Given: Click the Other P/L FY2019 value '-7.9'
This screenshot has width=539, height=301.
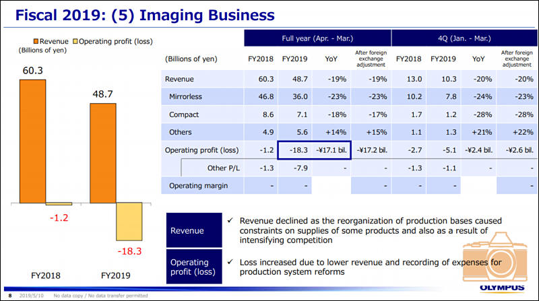Looking at the screenshot, I should coord(300,168).
